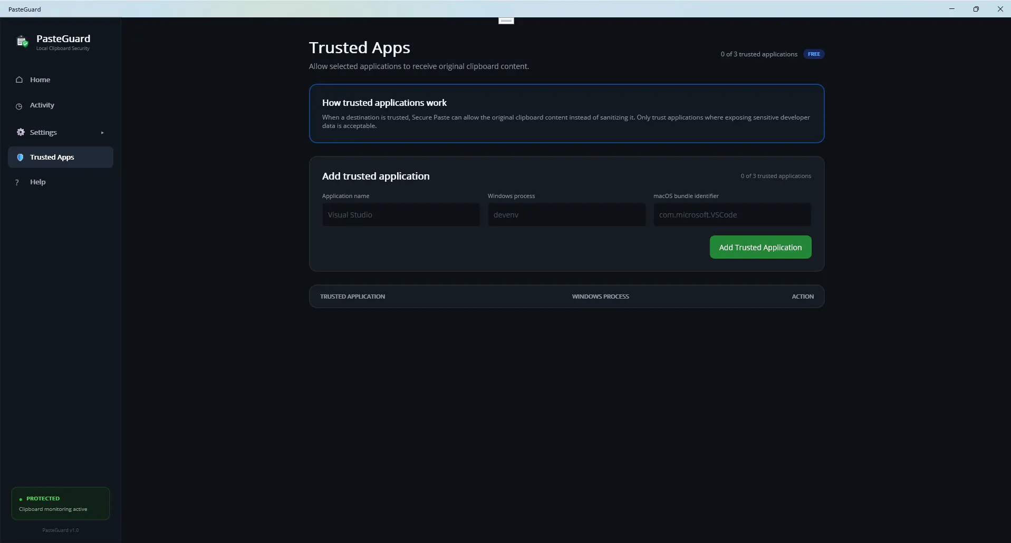Select the Trusted Apps sidebar entry
Image resolution: width=1011 pixels, height=543 pixels.
61,157
